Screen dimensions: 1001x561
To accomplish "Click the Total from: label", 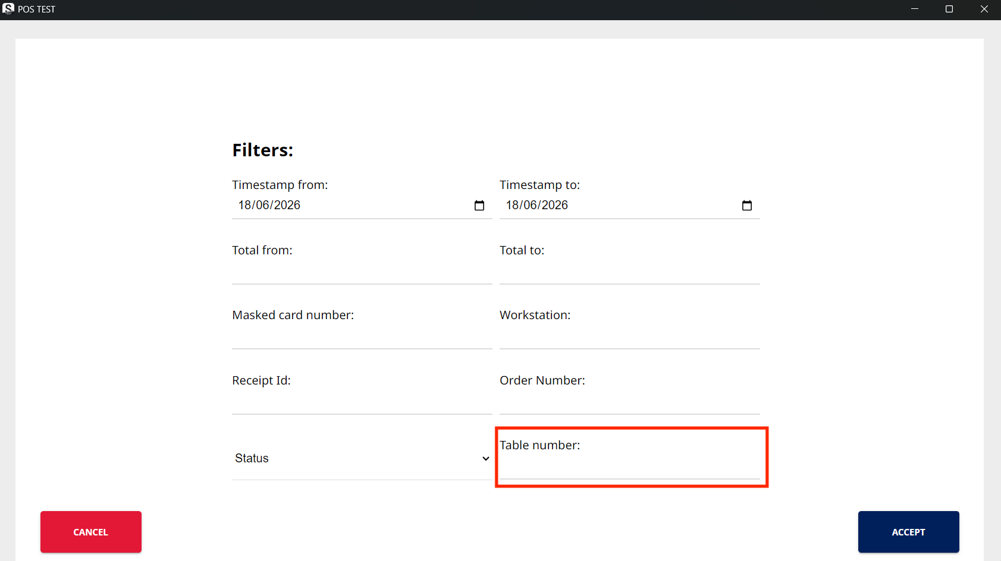I will coord(262,250).
